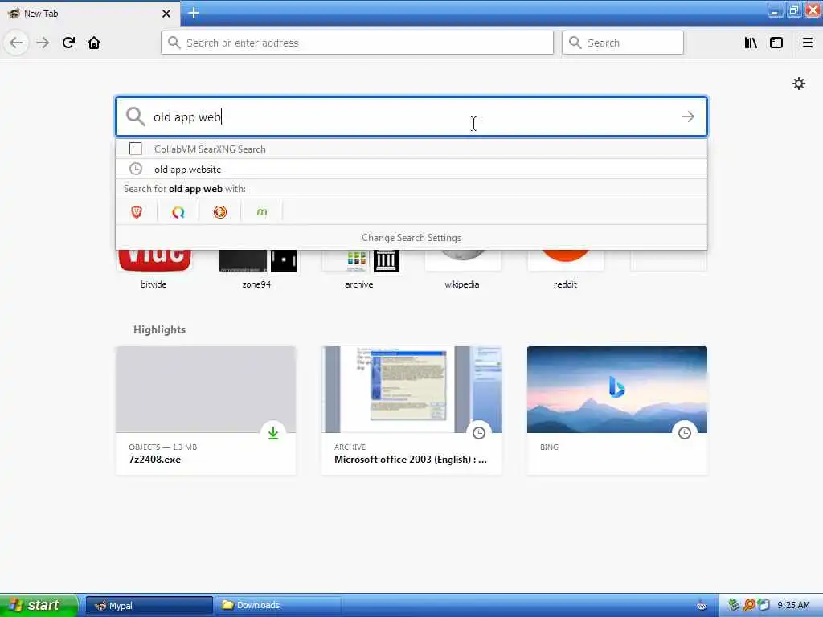Click the magnifier in toolbar search box
The image size is (823, 617).
pyautogui.click(x=575, y=43)
